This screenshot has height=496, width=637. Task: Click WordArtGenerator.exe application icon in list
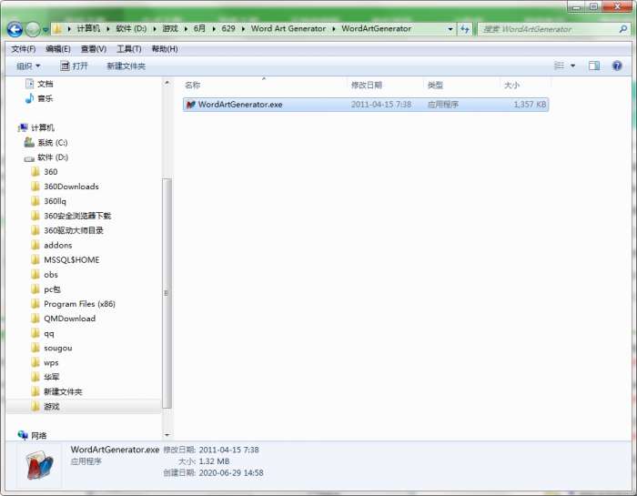click(190, 105)
